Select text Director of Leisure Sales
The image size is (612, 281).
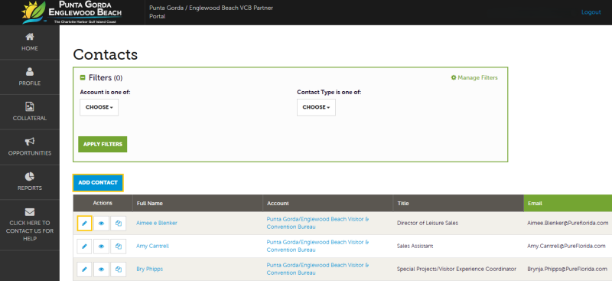click(428, 223)
